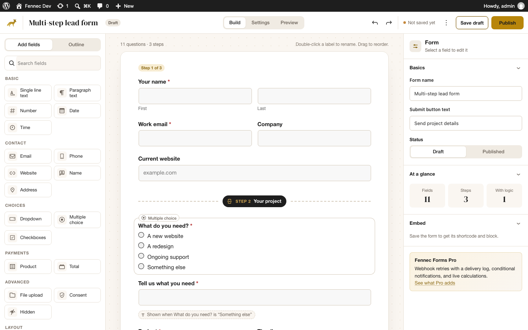Open the Outline tab
The width and height of the screenshot is (528, 330).
coord(76,45)
